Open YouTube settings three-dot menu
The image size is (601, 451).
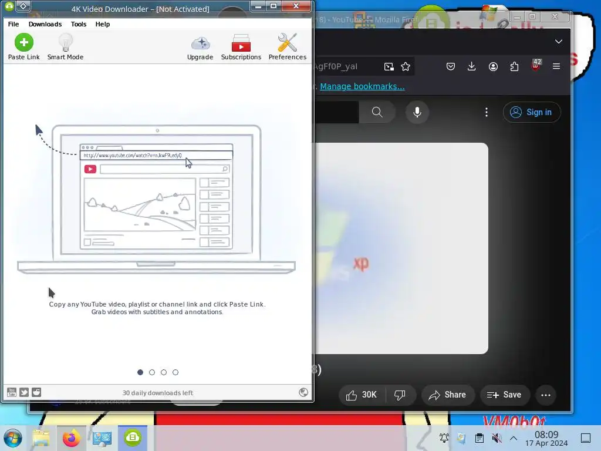[x=487, y=112]
